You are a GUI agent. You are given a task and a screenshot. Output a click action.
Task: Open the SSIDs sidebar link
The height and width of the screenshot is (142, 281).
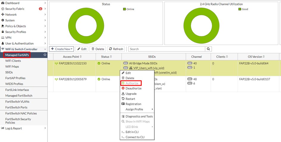click(10, 72)
